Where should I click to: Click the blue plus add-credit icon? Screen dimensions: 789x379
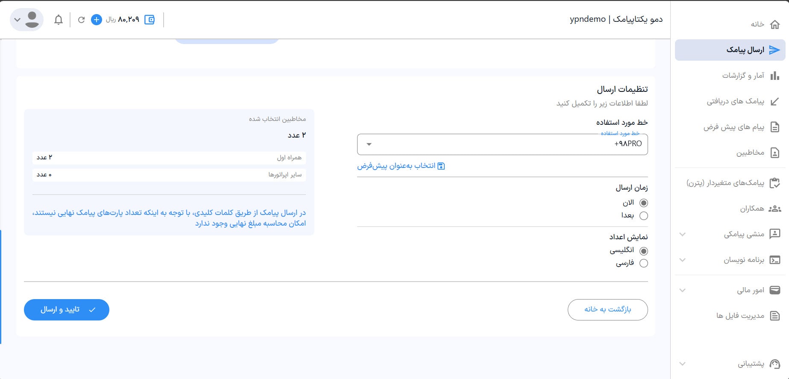pos(97,20)
